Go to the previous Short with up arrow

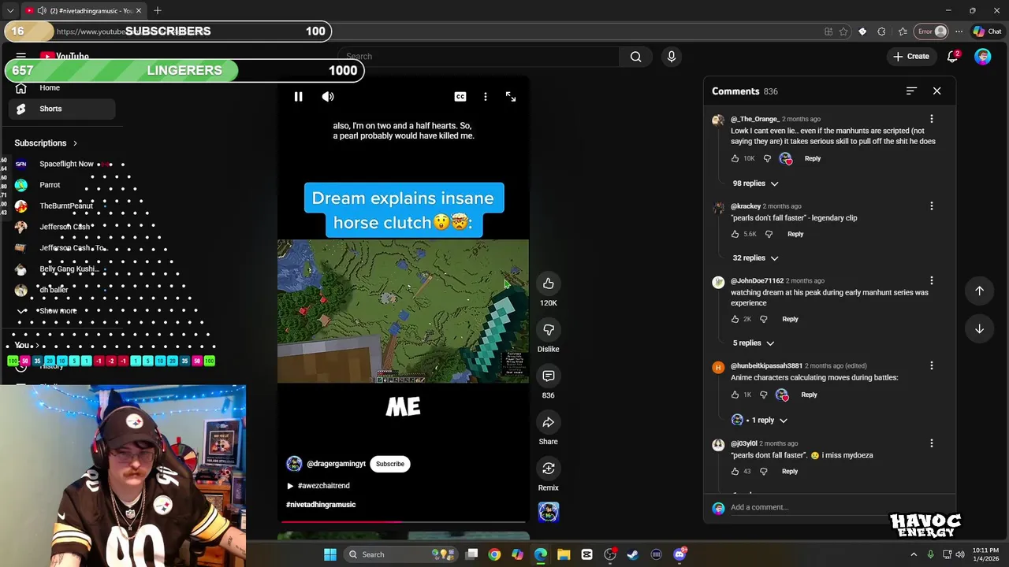click(979, 291)
